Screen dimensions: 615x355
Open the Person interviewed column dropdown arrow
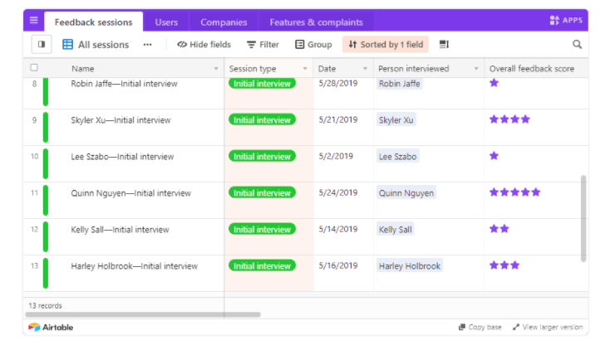click(476, 69)
